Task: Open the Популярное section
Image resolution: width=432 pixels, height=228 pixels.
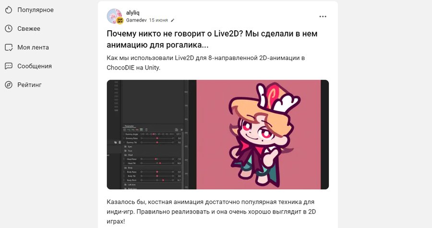Action: [36, 10]
